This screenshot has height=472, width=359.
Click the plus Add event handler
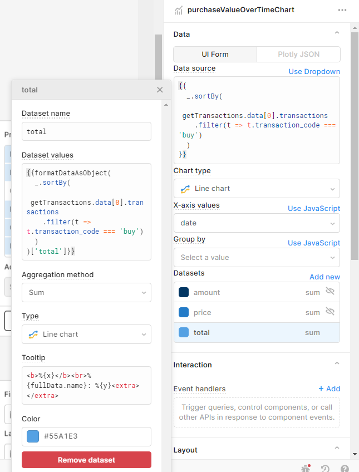pyautogui.click(x=329, y=389)
